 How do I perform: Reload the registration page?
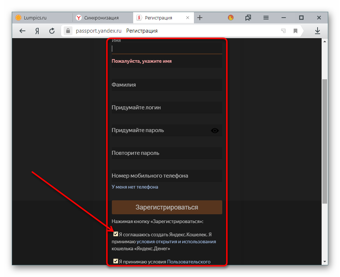pos(52,31)
